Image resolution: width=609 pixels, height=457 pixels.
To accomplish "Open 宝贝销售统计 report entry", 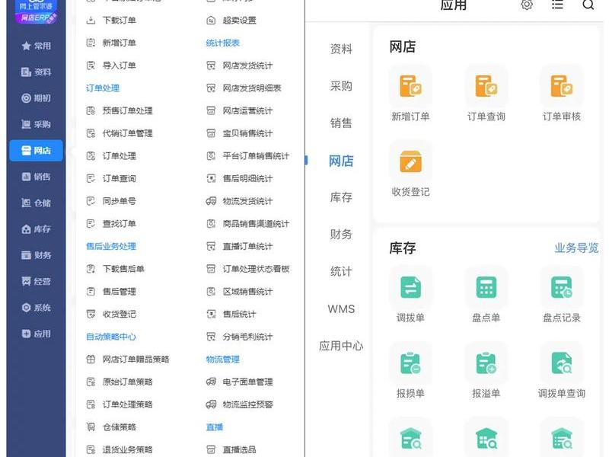I will pos(240,133).
